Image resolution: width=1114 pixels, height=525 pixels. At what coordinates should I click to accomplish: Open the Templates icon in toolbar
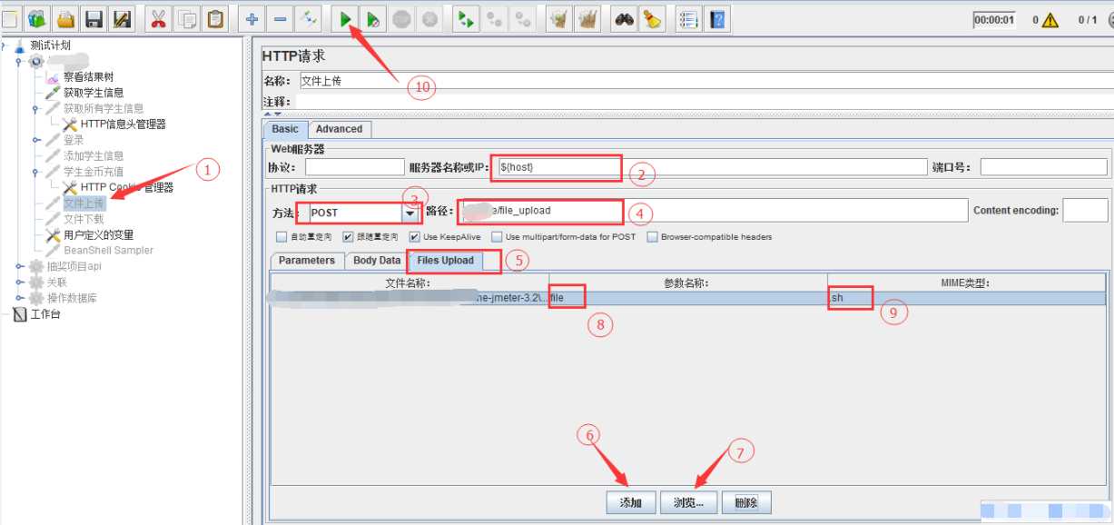tap(37, 18)
